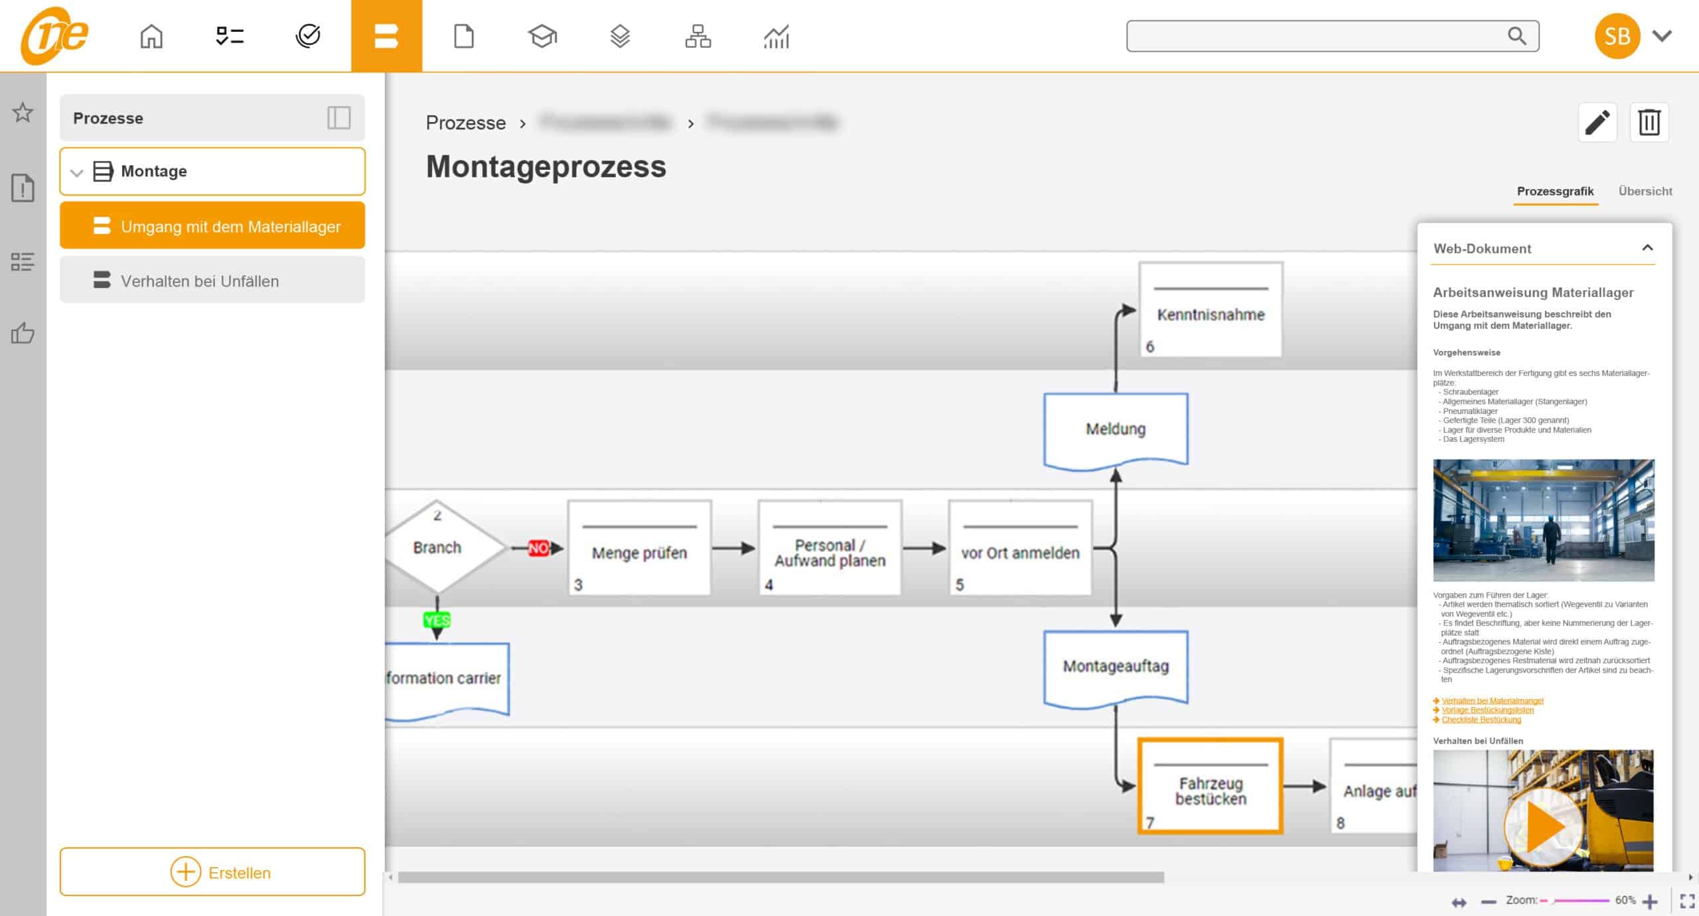
Task: Click the thumbs up sidebar icon
Action: point(23,333)
